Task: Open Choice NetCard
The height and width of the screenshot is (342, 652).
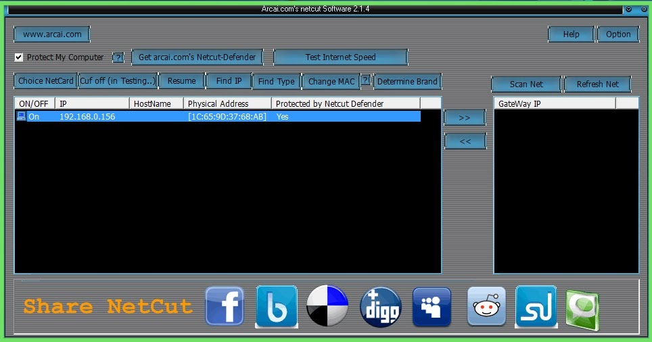Action: pyautogui.click(x=46, y=80)
